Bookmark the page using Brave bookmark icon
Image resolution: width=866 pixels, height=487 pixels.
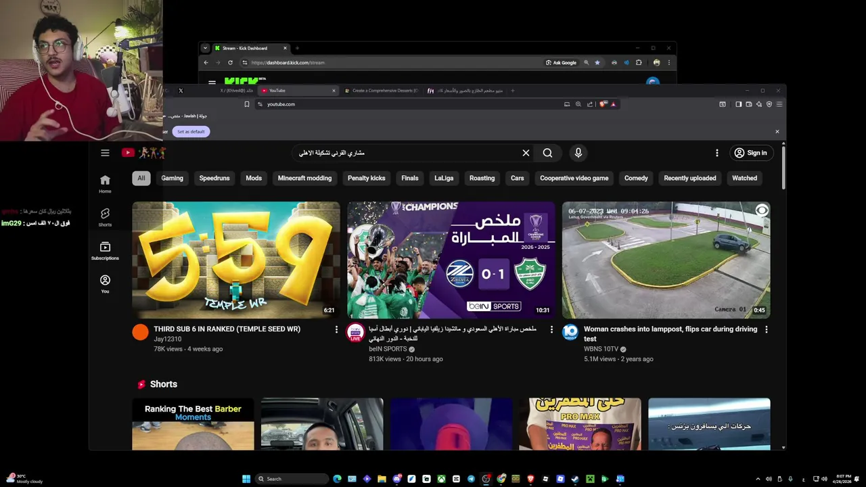tap(246, 104)
